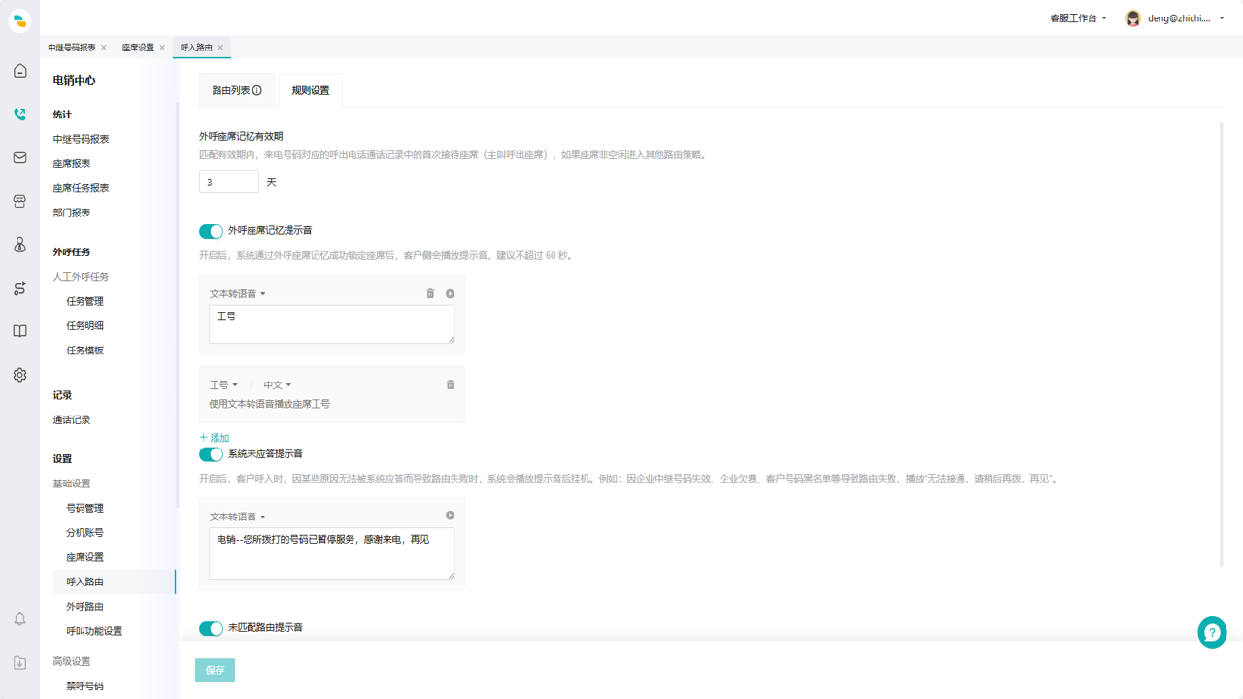The height and width of the screenshot is (699, 1243).
Task: Play the 系统未应答 prompt audio preview
Action: click(450, 516)
